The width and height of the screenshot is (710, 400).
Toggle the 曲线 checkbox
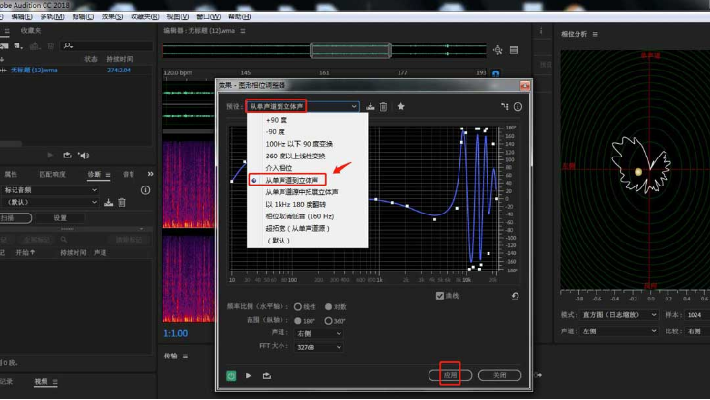pos(440,296)
